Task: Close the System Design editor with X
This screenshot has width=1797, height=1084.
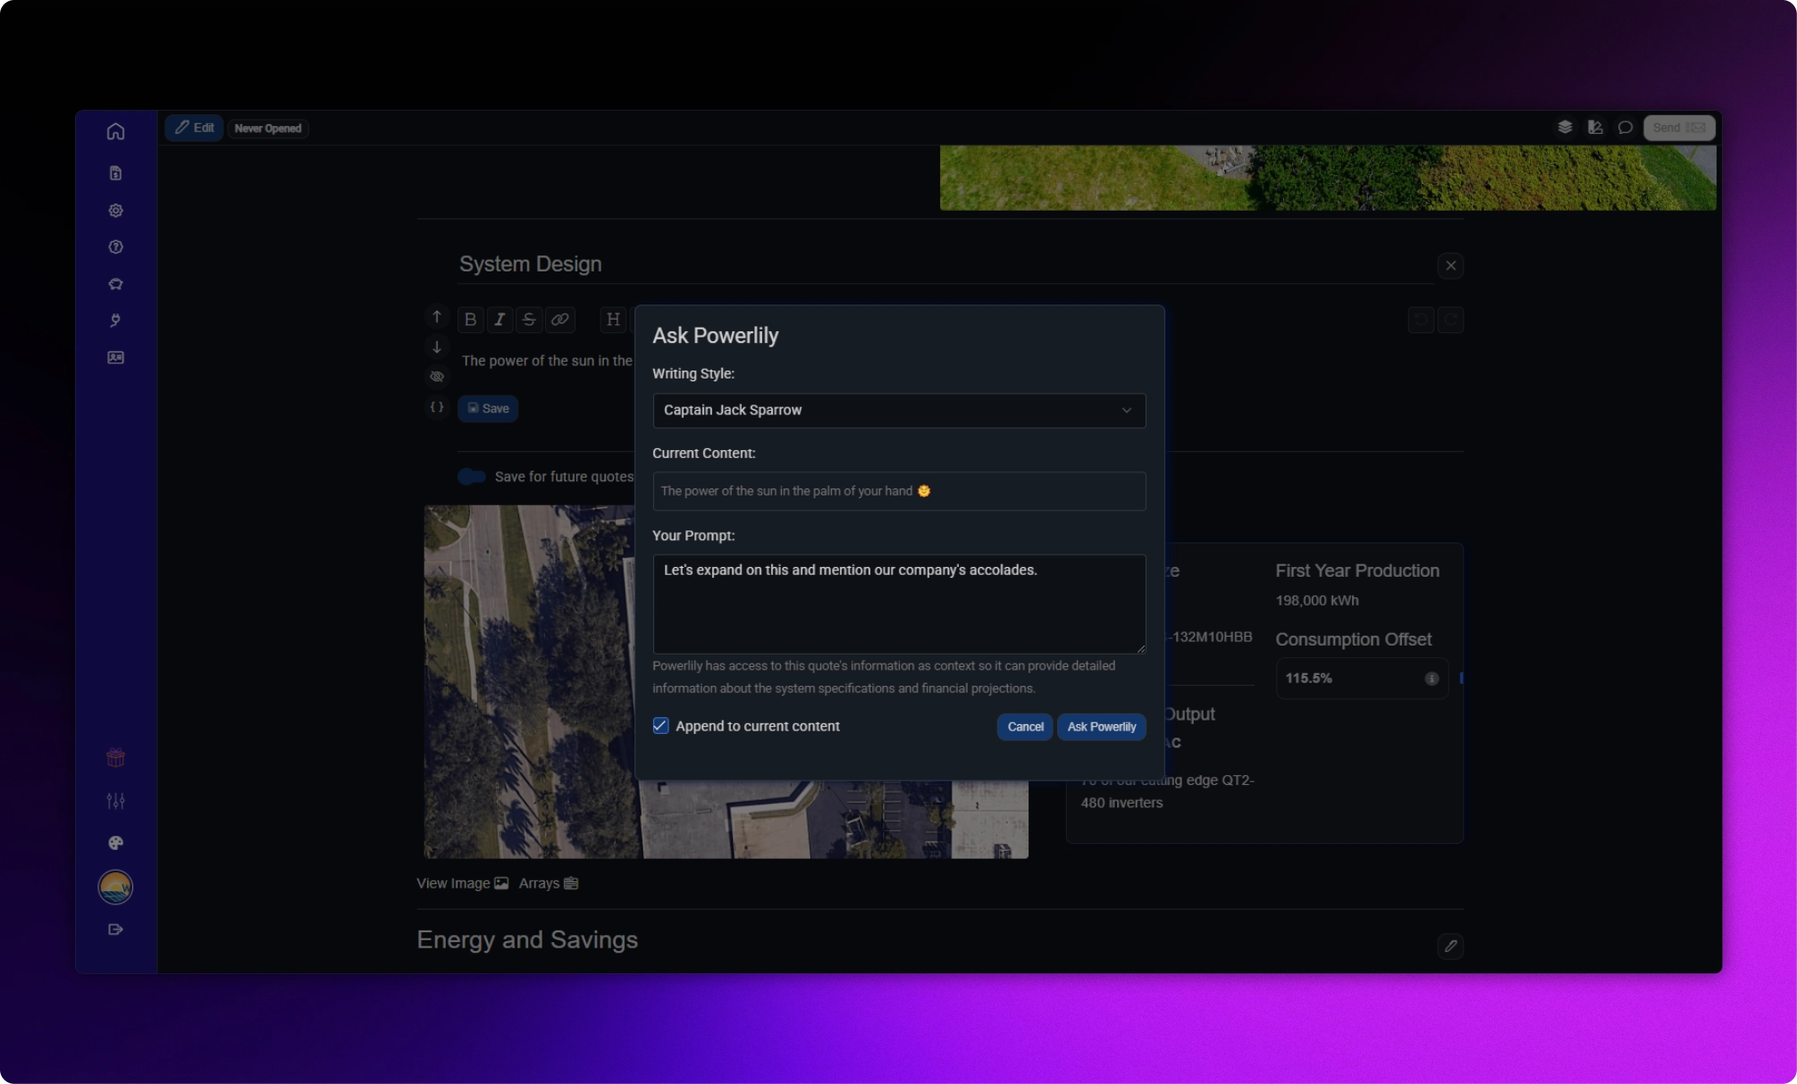Action: 1450,265
